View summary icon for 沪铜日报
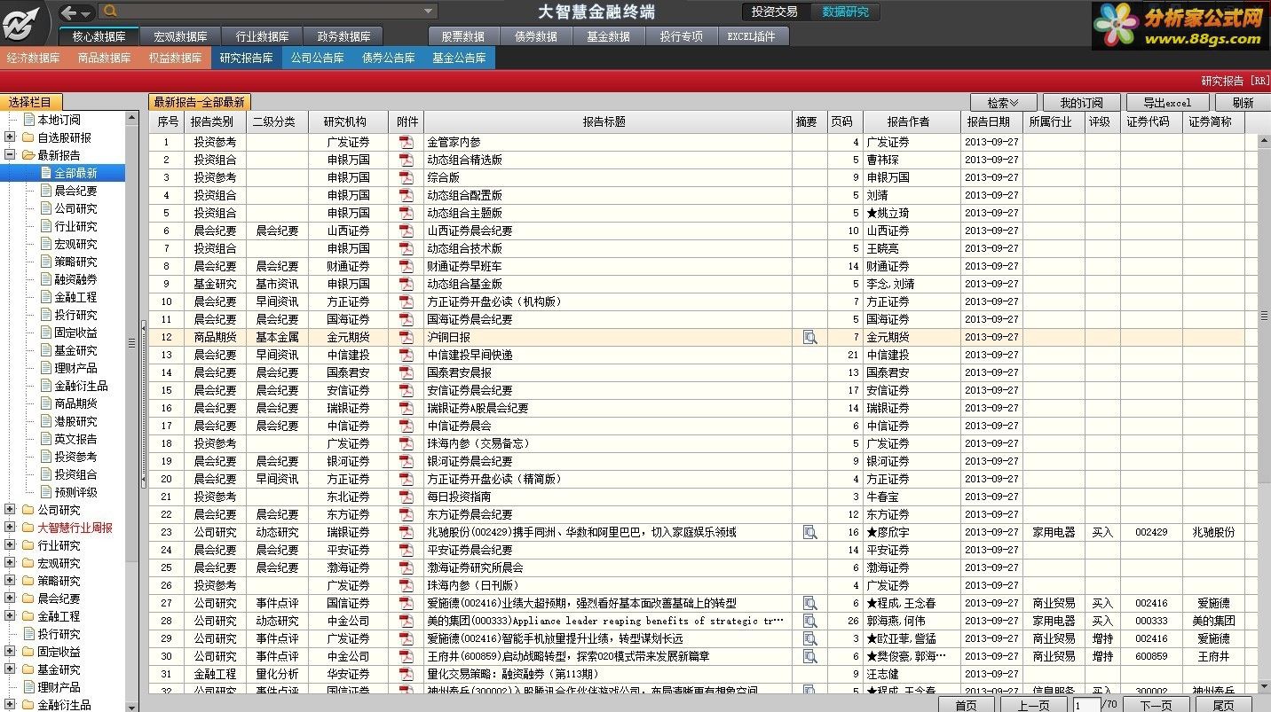Image resolution: width=1271 pixels, height=712 pixels. pyautogui.click(x=809, y=337)
